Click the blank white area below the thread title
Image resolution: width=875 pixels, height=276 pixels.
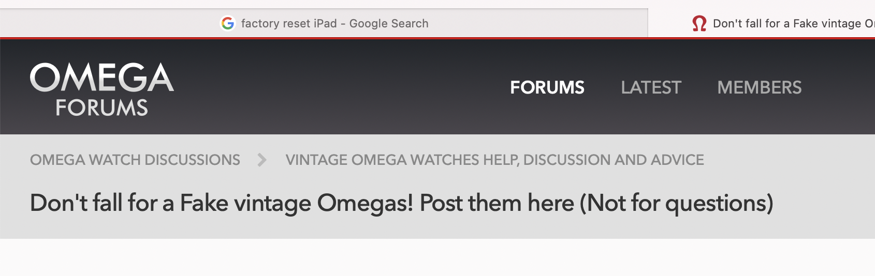tap(437, 257)
